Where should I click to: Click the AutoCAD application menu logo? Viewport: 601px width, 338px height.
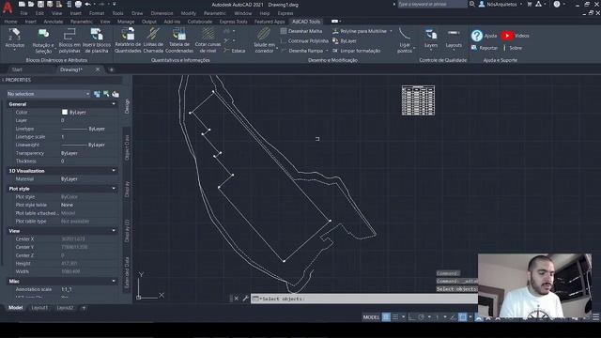pyautogui.click(x=8, y=7)
